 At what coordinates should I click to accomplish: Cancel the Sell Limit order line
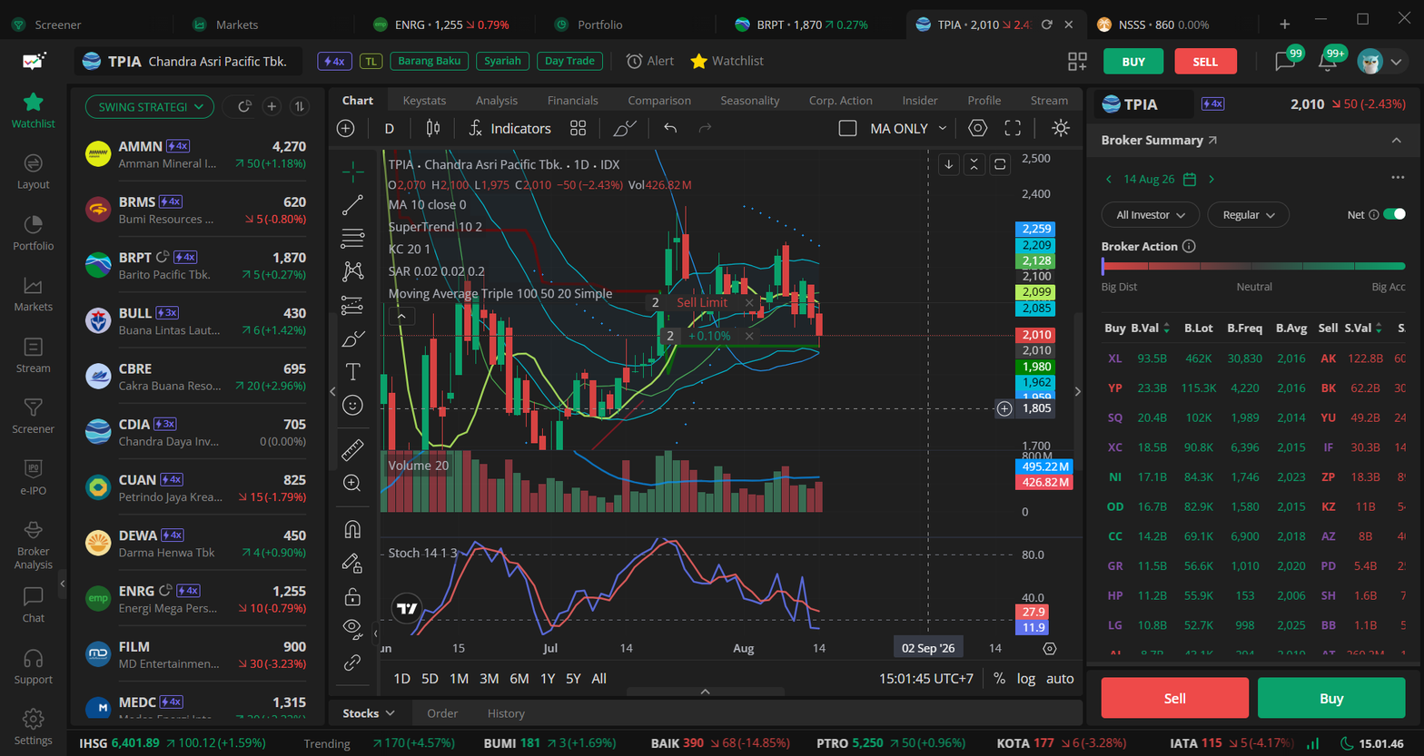pyautogui.click(x=748, y=303)
